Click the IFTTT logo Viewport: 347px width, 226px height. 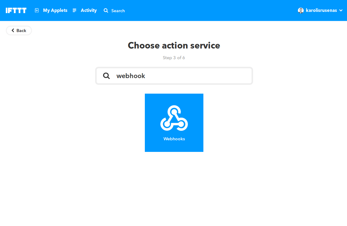[16, 10]
